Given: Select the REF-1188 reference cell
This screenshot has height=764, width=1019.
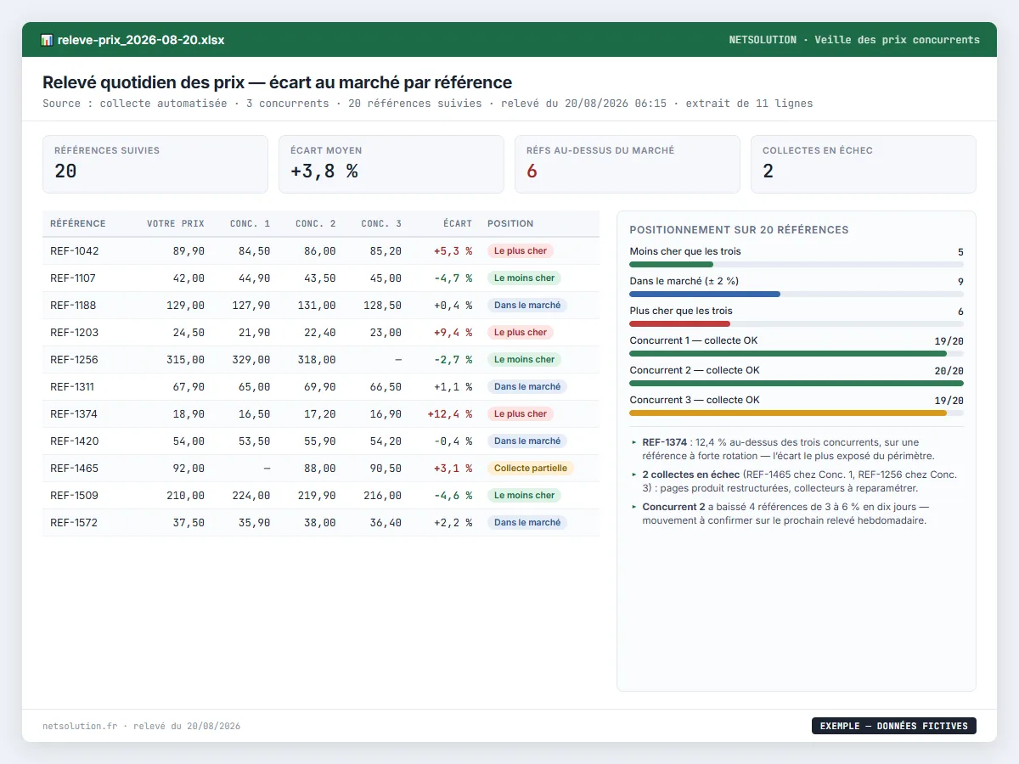Looking at the screenshot, I should 75,306.
